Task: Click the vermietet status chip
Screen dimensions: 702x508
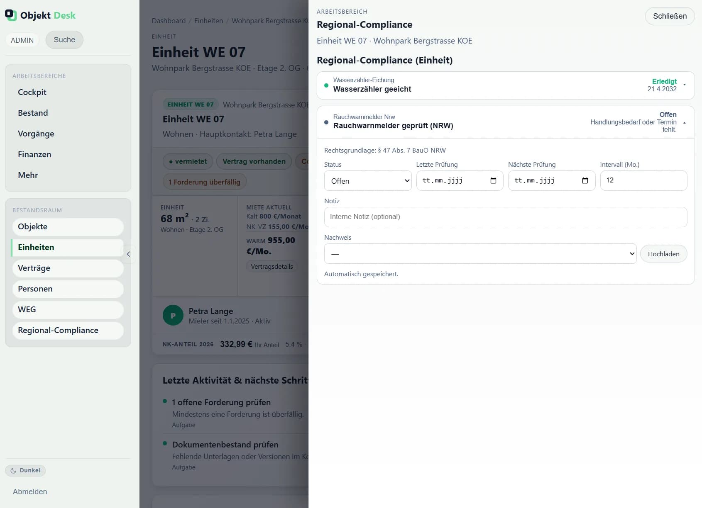Action: [x=188, y=161]
